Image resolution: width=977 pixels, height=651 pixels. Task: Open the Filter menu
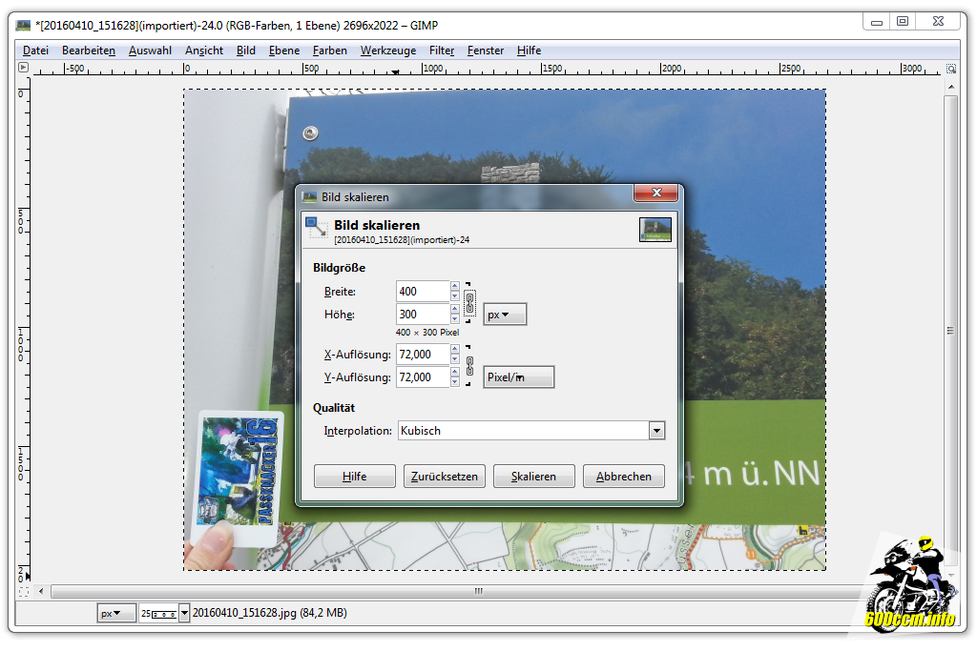[442, 51]
